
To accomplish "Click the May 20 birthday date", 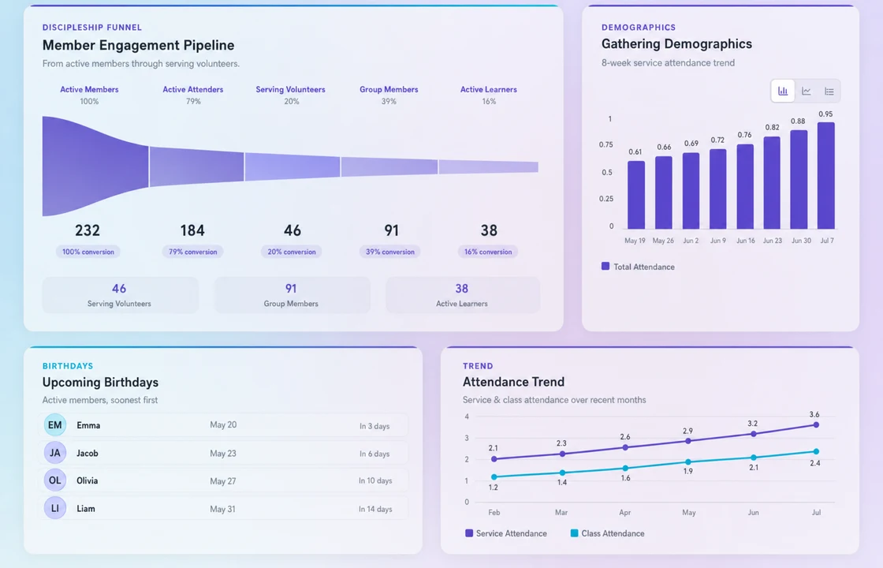I will [223, 425].
